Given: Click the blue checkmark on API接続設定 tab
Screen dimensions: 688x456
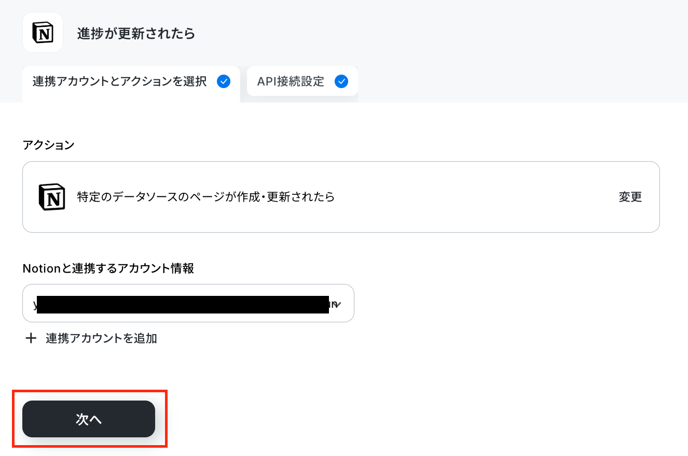Looking at the screenshot, I should click(x=341, y=81).
